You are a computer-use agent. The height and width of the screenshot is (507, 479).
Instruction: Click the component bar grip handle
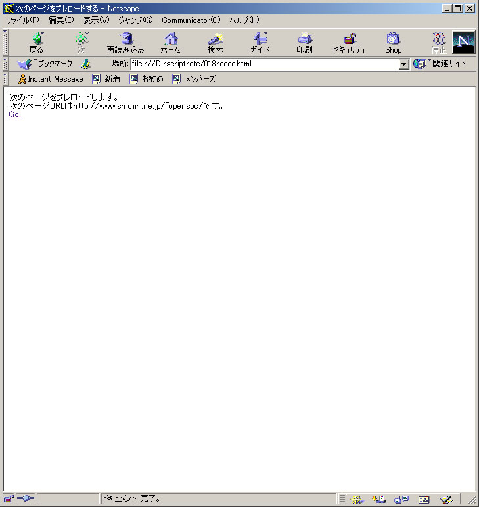tap(342, 499)
